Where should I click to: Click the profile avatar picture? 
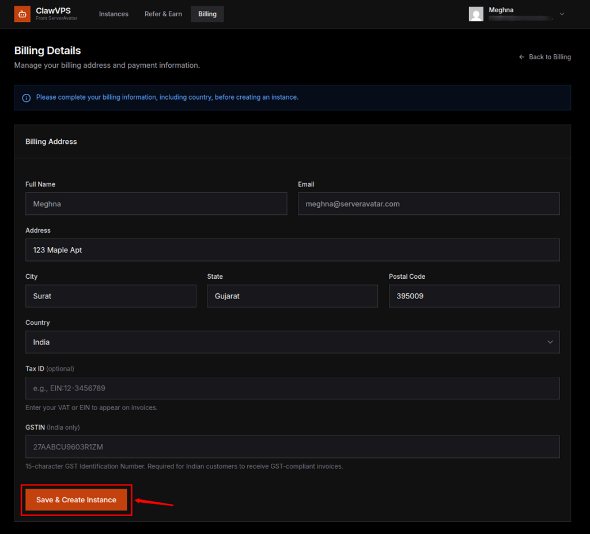coord(476,14)
